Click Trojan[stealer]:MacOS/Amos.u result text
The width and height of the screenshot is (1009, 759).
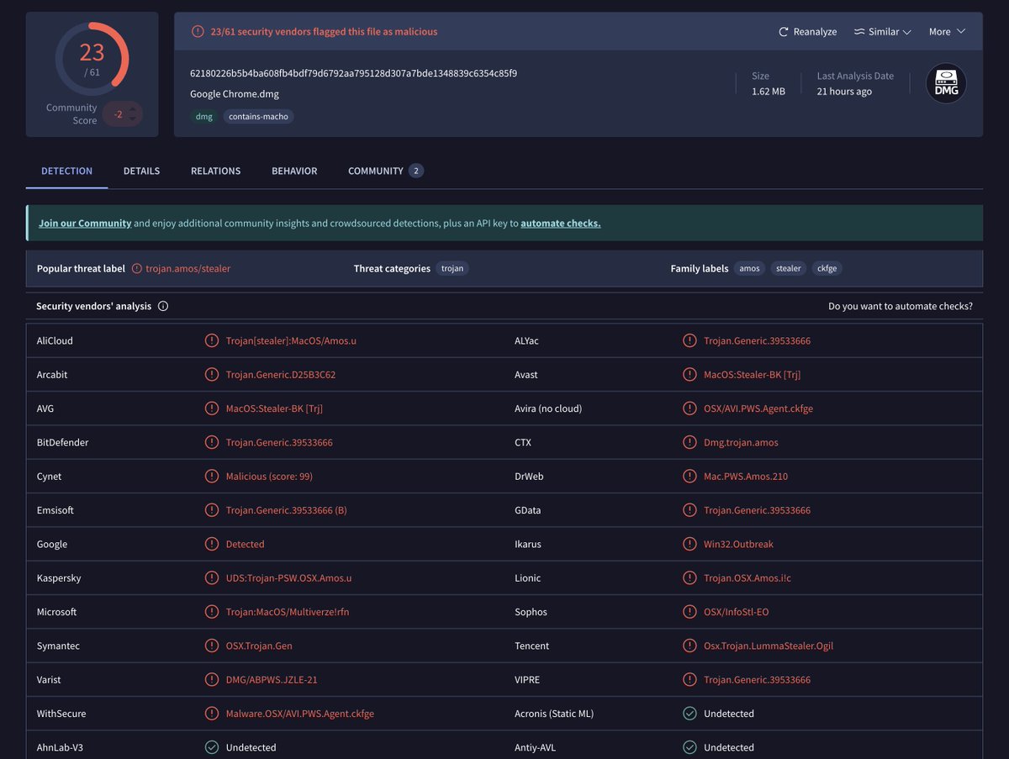(x=291, y=341)
